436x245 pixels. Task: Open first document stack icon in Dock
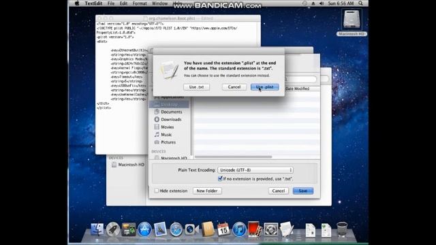pos(311,230)
